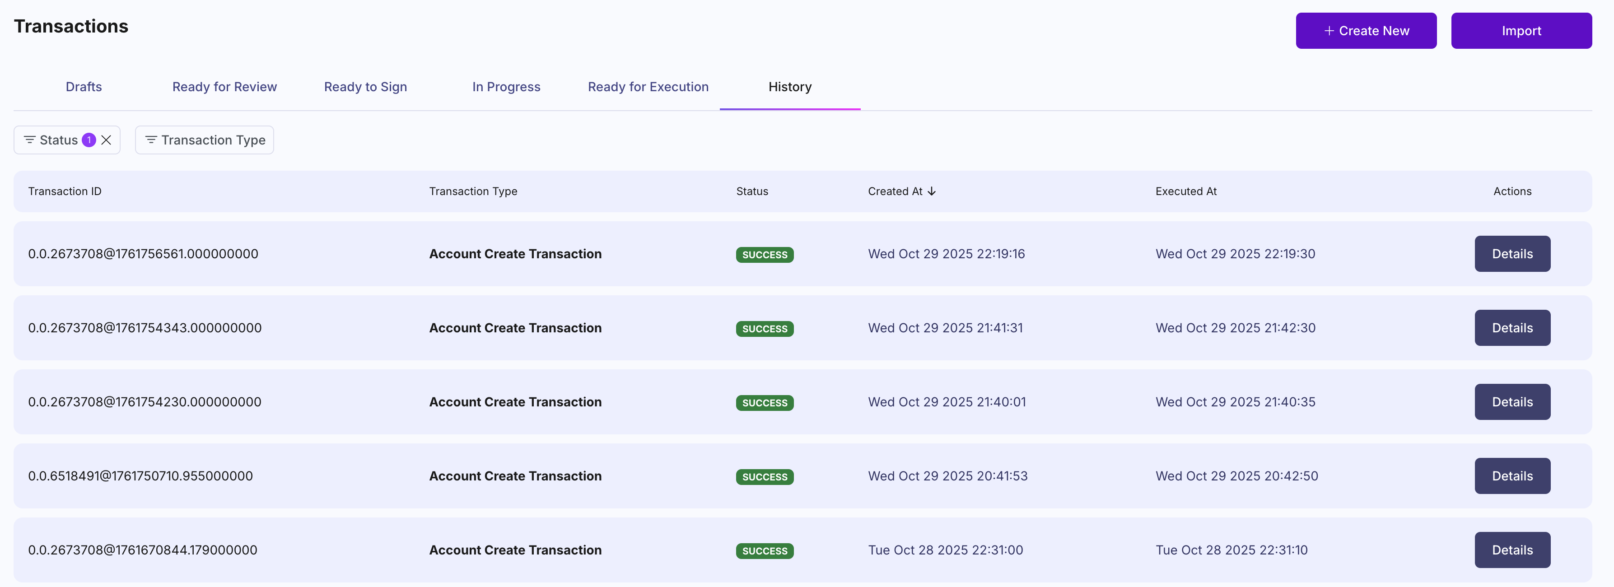Sort by the Created At column header
The height and width of the screenshot is (587, 1614).
click(x=895, y=191)
